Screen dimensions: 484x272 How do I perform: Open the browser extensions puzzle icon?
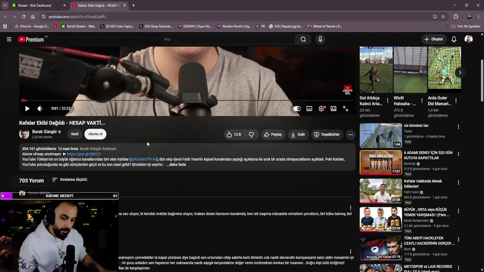(x=456, y=17)
